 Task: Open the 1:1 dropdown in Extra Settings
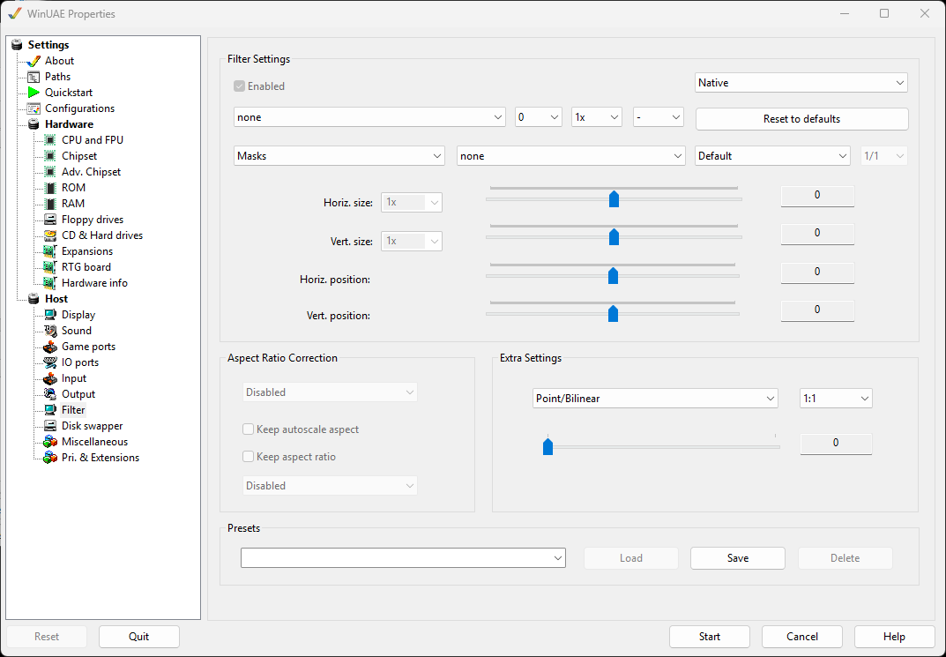pos(836,399)
